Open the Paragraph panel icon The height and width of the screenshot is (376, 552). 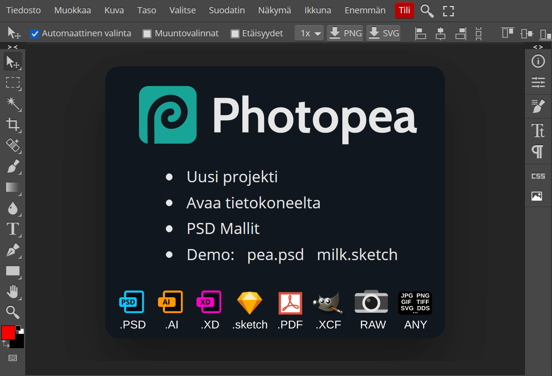point(538,152)
